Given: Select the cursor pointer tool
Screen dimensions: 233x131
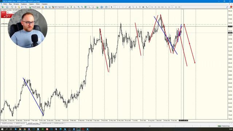Looking at the screenshot, I should (111, 7).
